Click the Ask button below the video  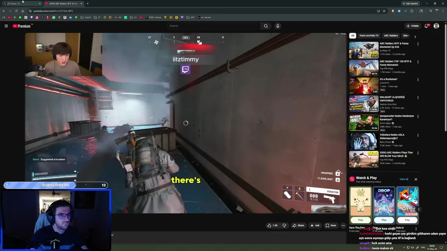pyautogui.click(x=315, y=226)
